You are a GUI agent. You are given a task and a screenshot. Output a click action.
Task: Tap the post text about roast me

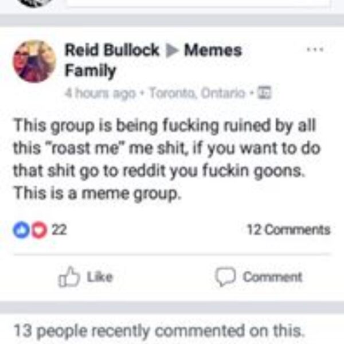tap(167, 159)
